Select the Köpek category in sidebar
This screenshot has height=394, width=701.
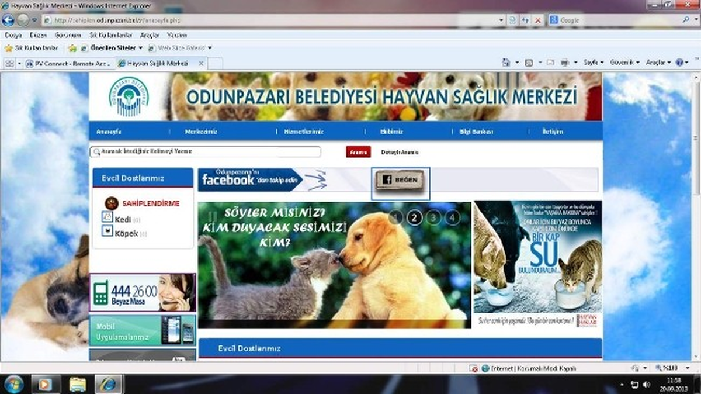click(125, 233)
